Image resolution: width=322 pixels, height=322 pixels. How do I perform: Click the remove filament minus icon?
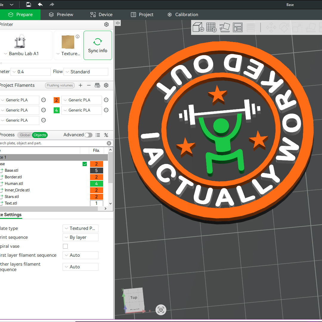pyautogui.click(x=89, y=85)
